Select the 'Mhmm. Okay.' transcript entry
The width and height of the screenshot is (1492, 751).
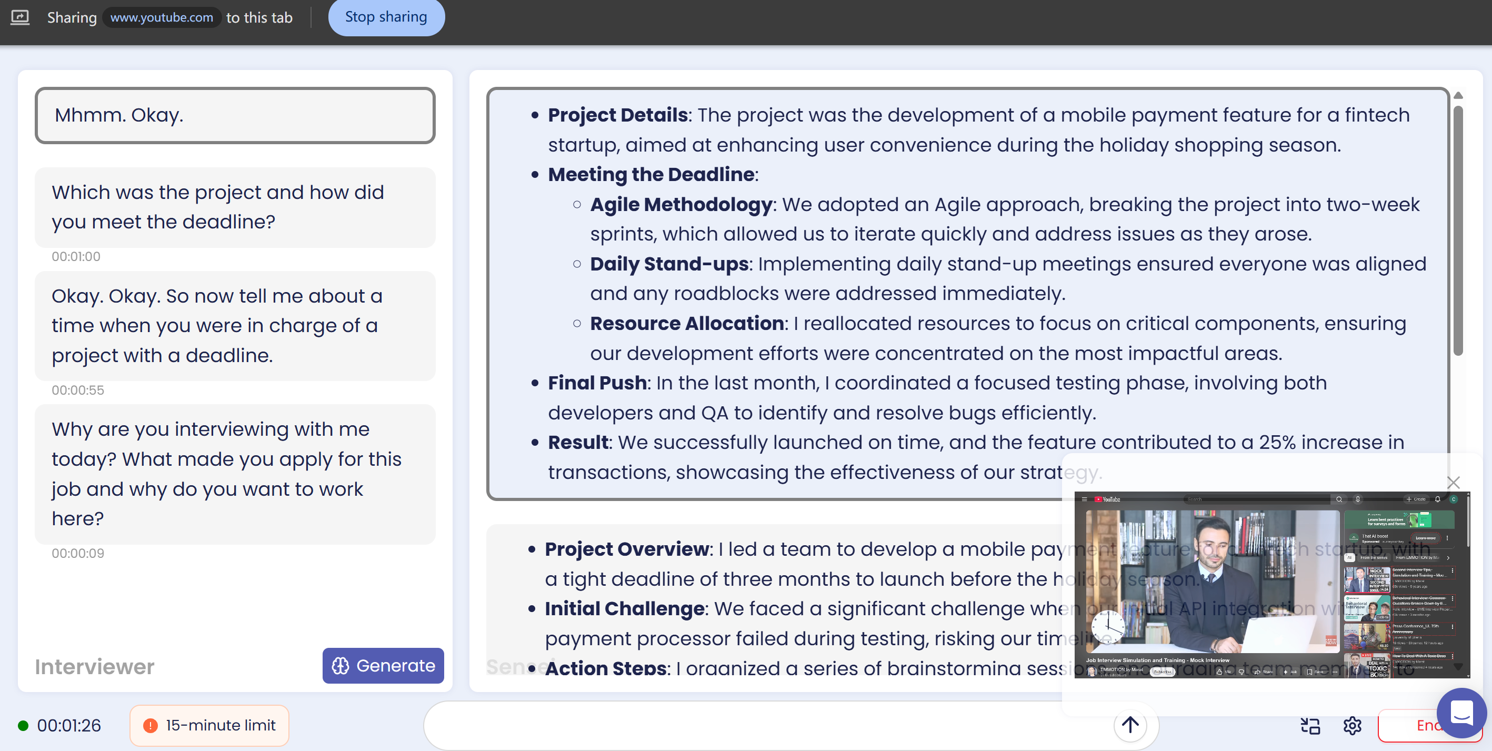coord(235,115)
